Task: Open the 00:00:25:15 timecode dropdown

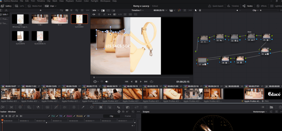Action: tap(161, 10)
